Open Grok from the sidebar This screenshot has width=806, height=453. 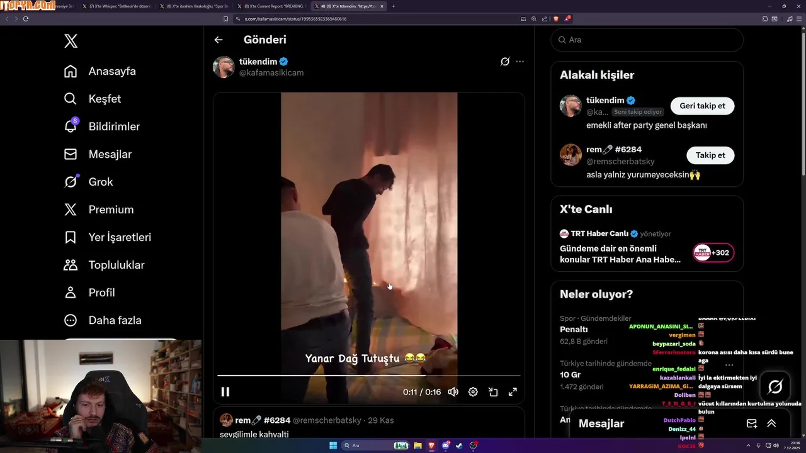pos(88,182)
